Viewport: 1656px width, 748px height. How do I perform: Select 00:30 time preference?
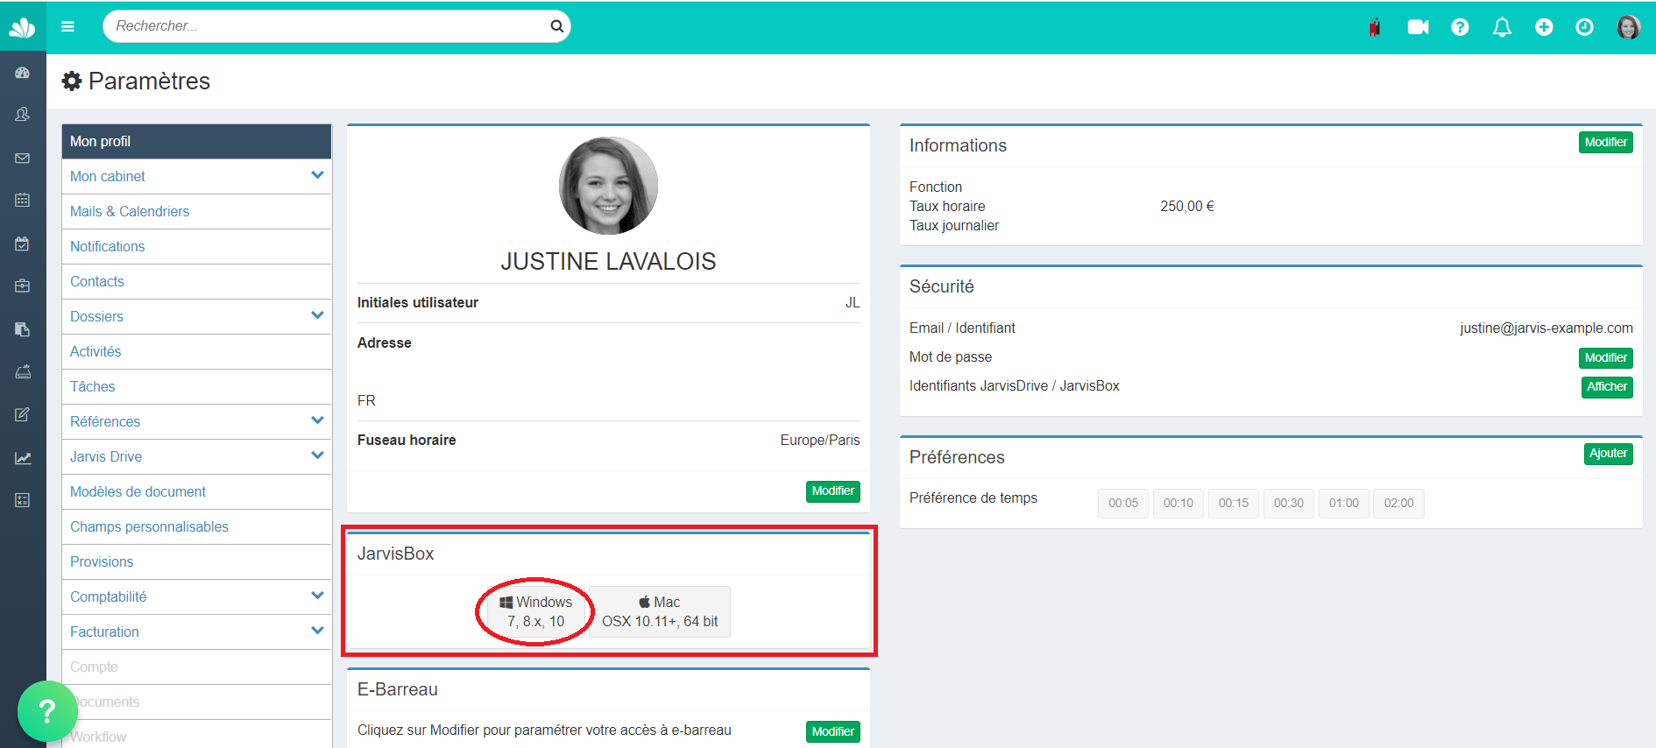tap(1289, 503)
